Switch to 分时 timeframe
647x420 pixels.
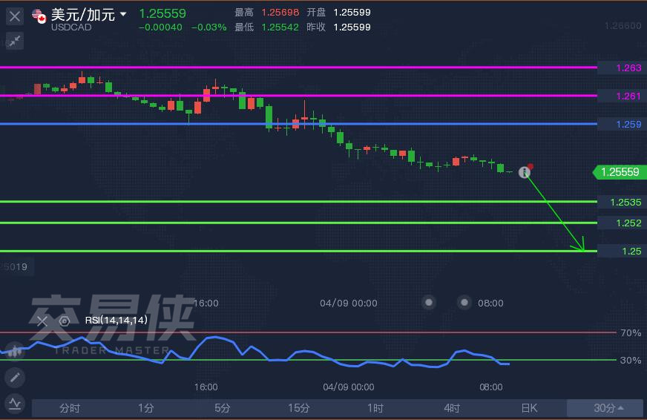point(70,408)
